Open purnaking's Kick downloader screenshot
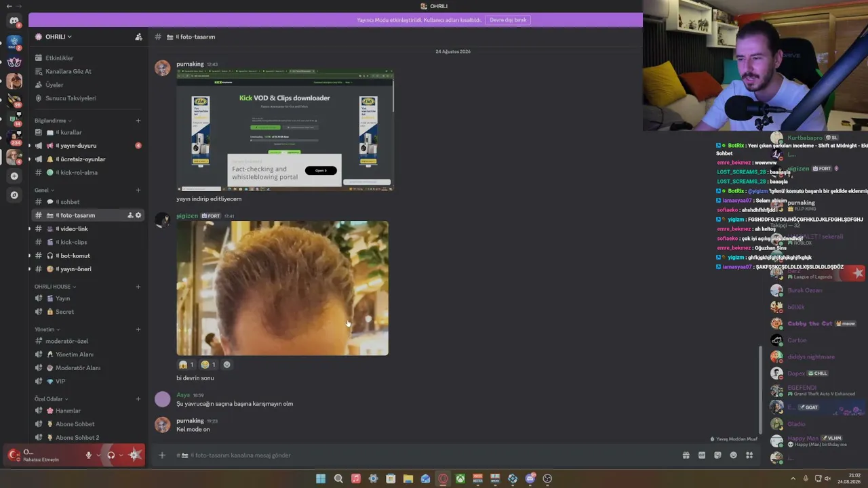The width and height of the screenshot is (868, 488). (x=285, y=130)
